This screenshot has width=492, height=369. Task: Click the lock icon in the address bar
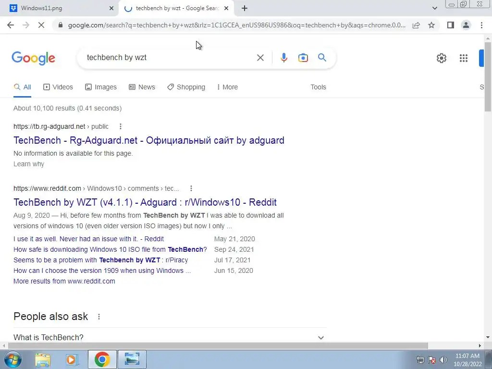pyautogui.click(x=61, y=25)
